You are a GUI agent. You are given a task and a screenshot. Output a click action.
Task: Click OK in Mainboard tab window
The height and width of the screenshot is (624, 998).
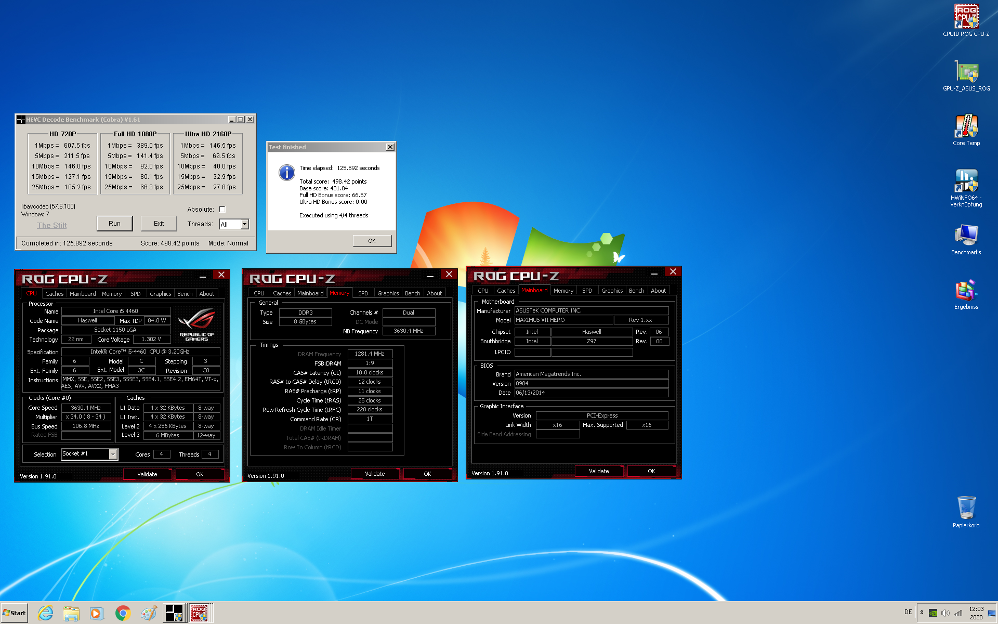click(651, 471)
